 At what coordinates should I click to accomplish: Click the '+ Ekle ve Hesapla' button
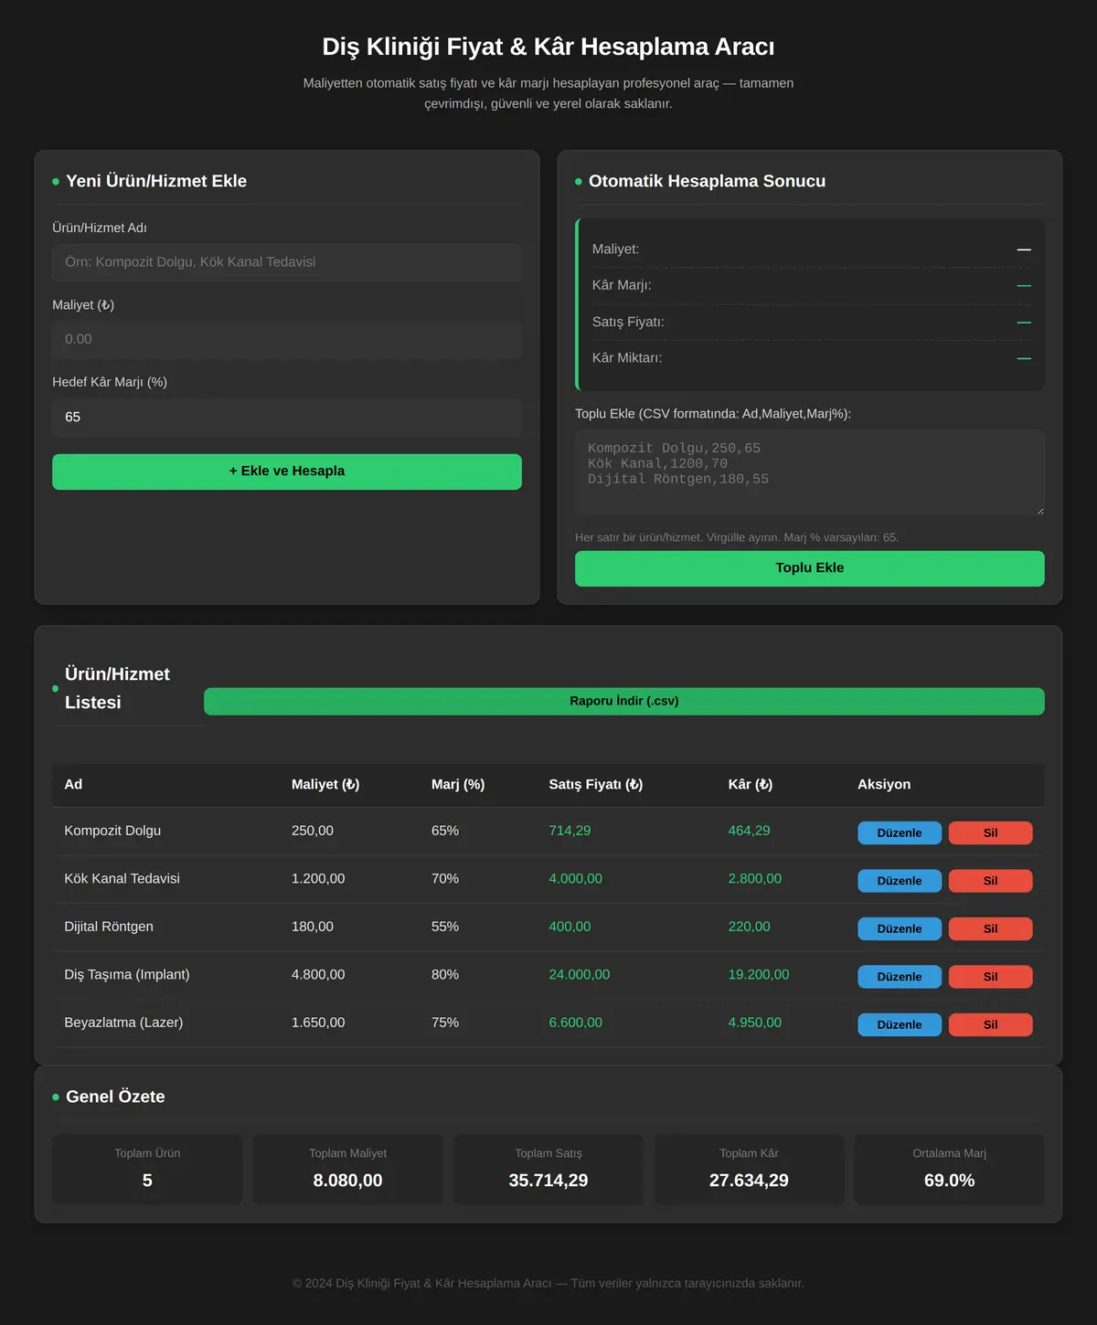coord(287,472)
